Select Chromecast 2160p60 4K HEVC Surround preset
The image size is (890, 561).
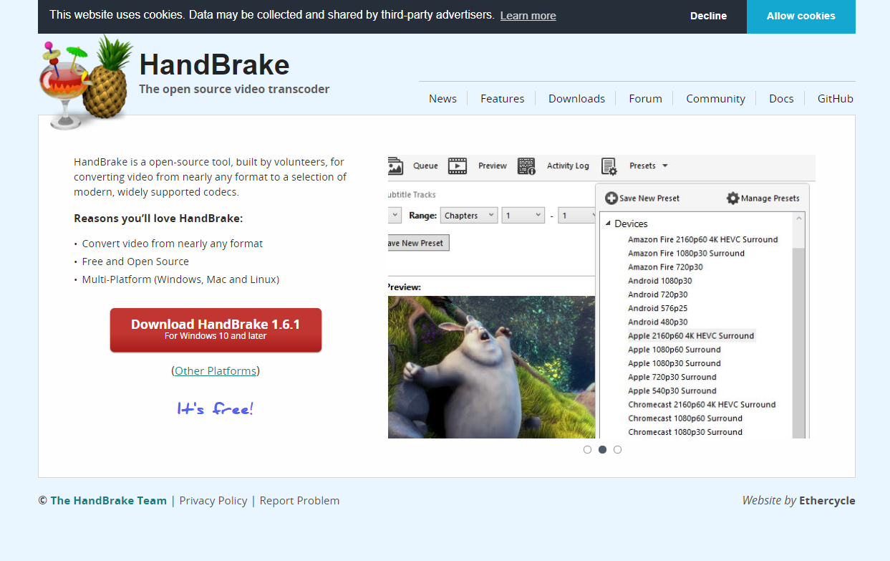pos(702,405)
